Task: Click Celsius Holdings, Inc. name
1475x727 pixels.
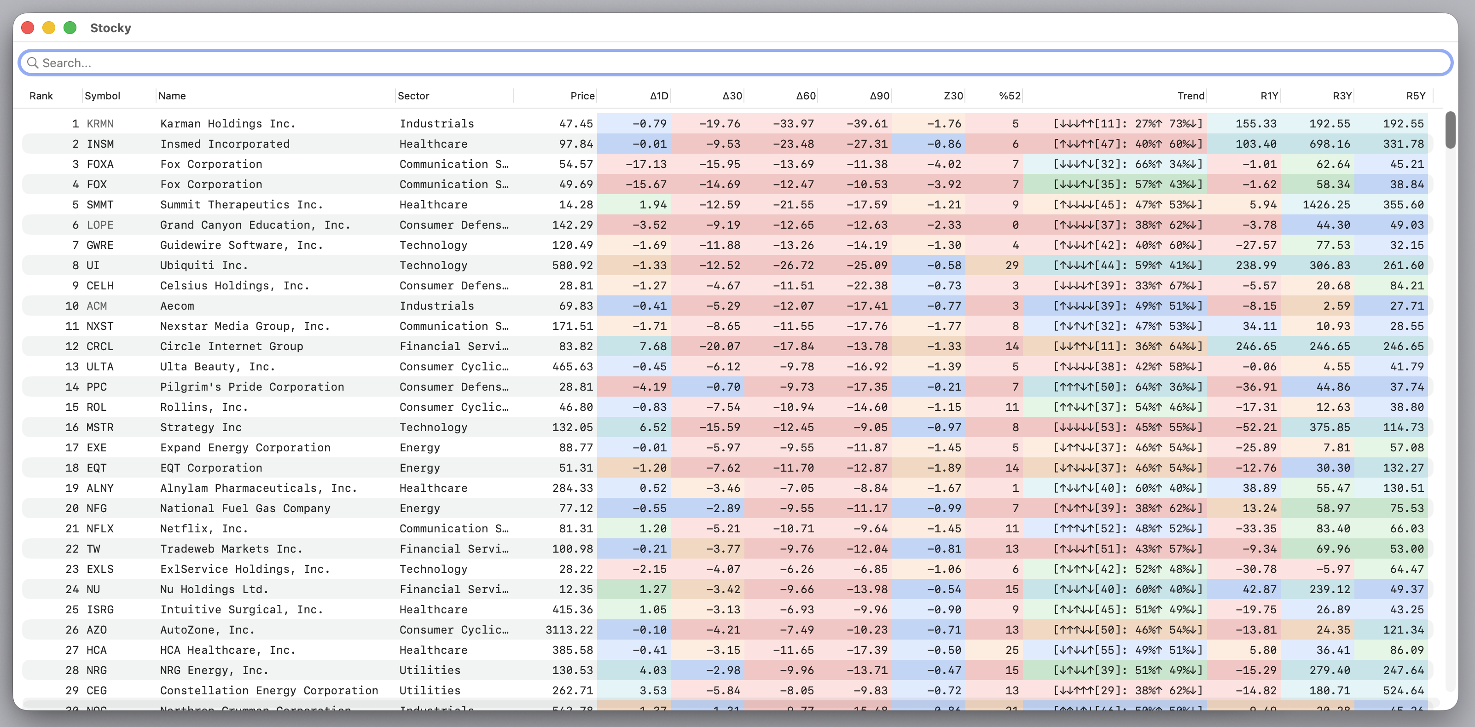Action: click(235, 286)
